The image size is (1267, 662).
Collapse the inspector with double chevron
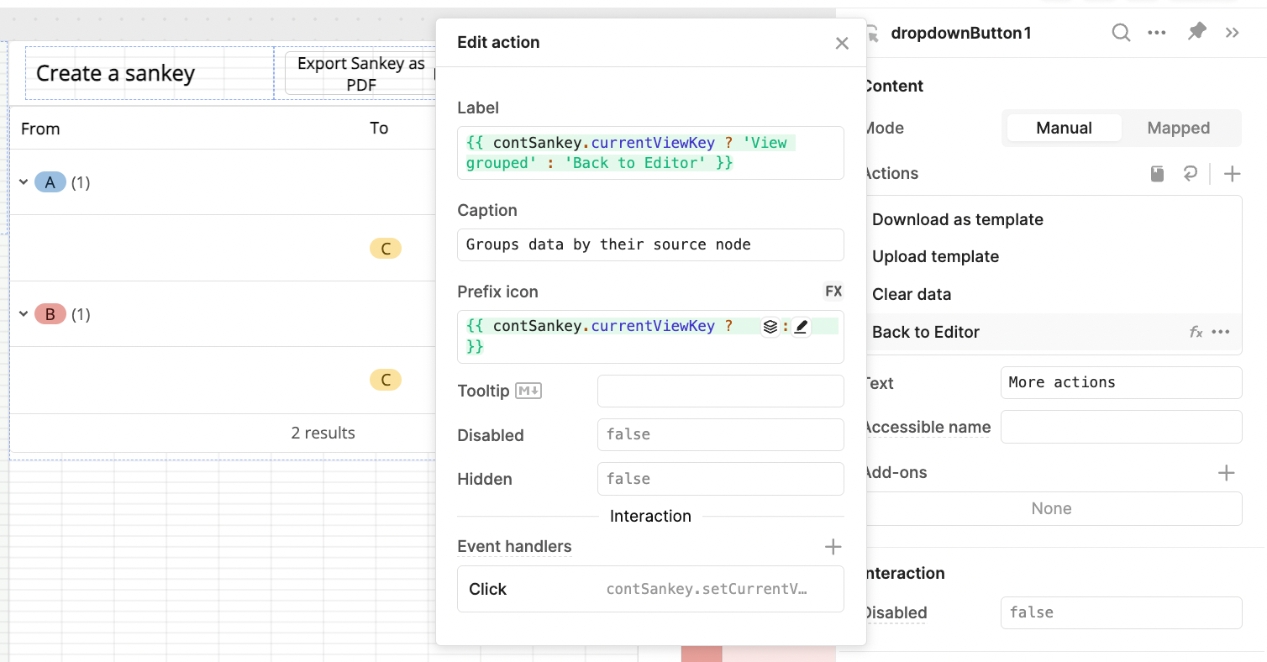[1233, 33]
